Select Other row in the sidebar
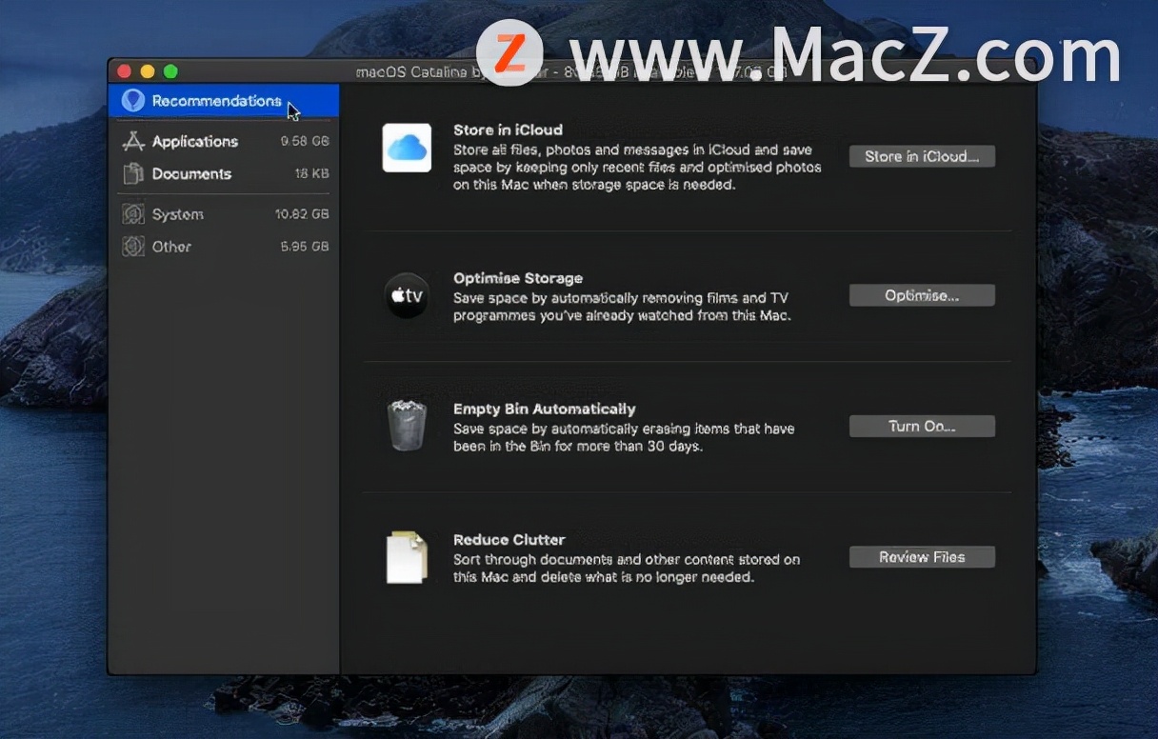Image resolution: width=1158 pixels, height=739 pixels. coord(224,247)
